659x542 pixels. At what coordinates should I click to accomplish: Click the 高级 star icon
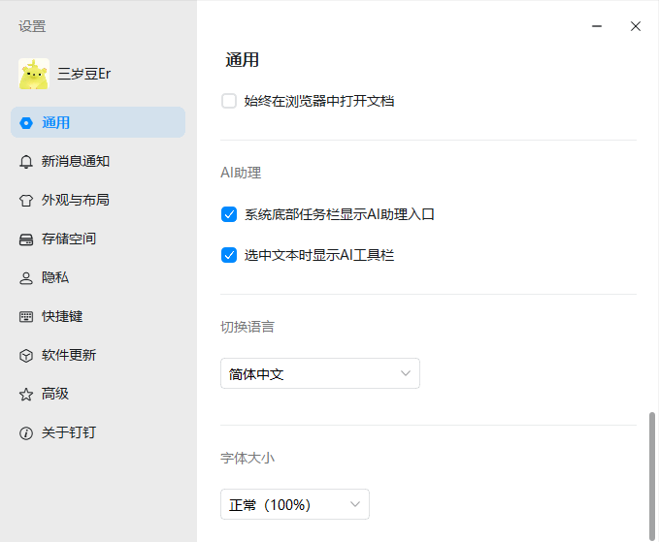click(26, 395)
